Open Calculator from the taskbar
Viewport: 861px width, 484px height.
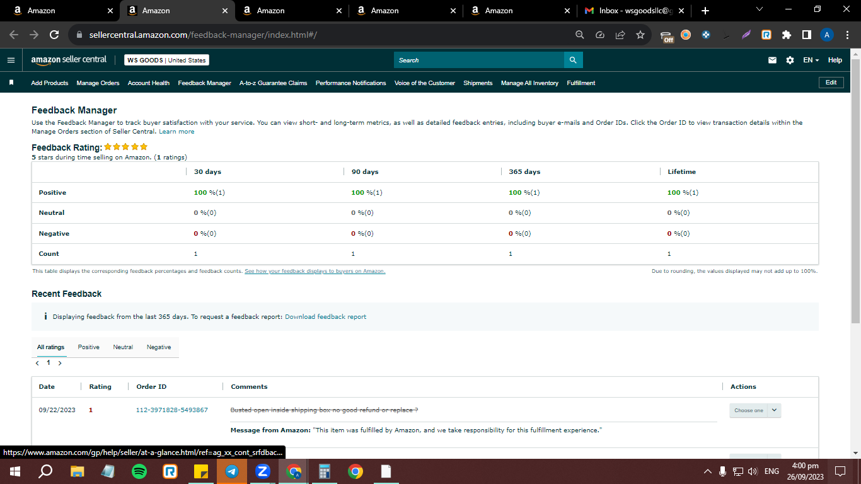click(325, 471)
